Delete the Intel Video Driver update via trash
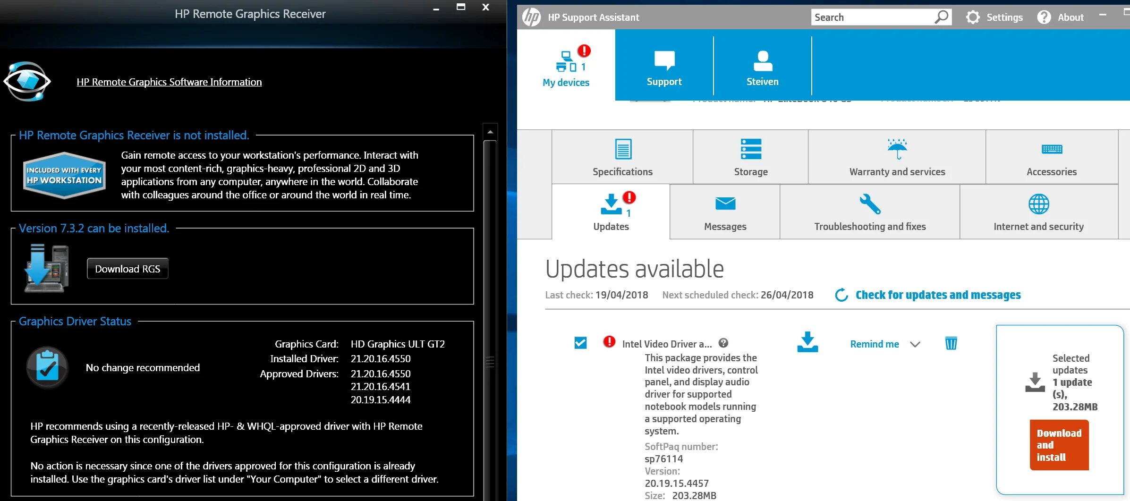The image size is (1130, 501). point(951,343)
